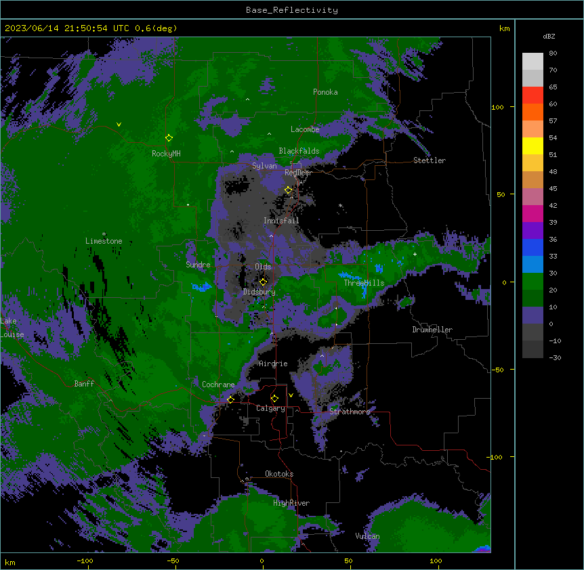Select the Banff label
The height and width of the screenshot is (570, 584).
(84, 384)
